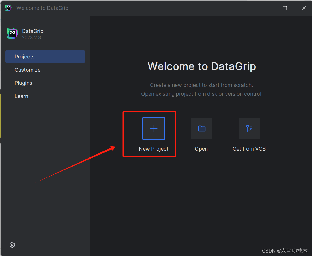The image size is (312, 256).
Task: Click "Create a new project to start from scratch."
Action: 202,85
